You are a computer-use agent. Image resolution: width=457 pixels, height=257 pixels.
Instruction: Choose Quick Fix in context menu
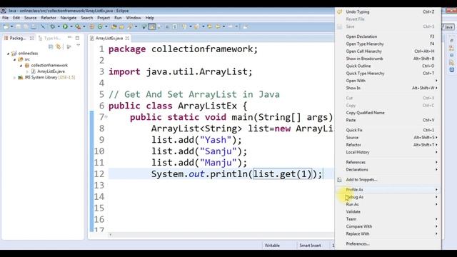(388, 130)
